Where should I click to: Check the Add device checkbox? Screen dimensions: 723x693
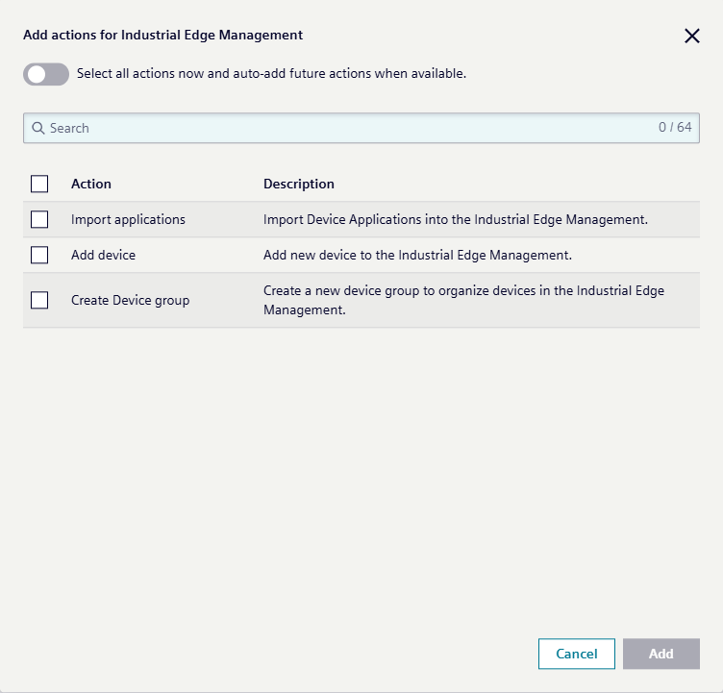[x=39, y=255]
